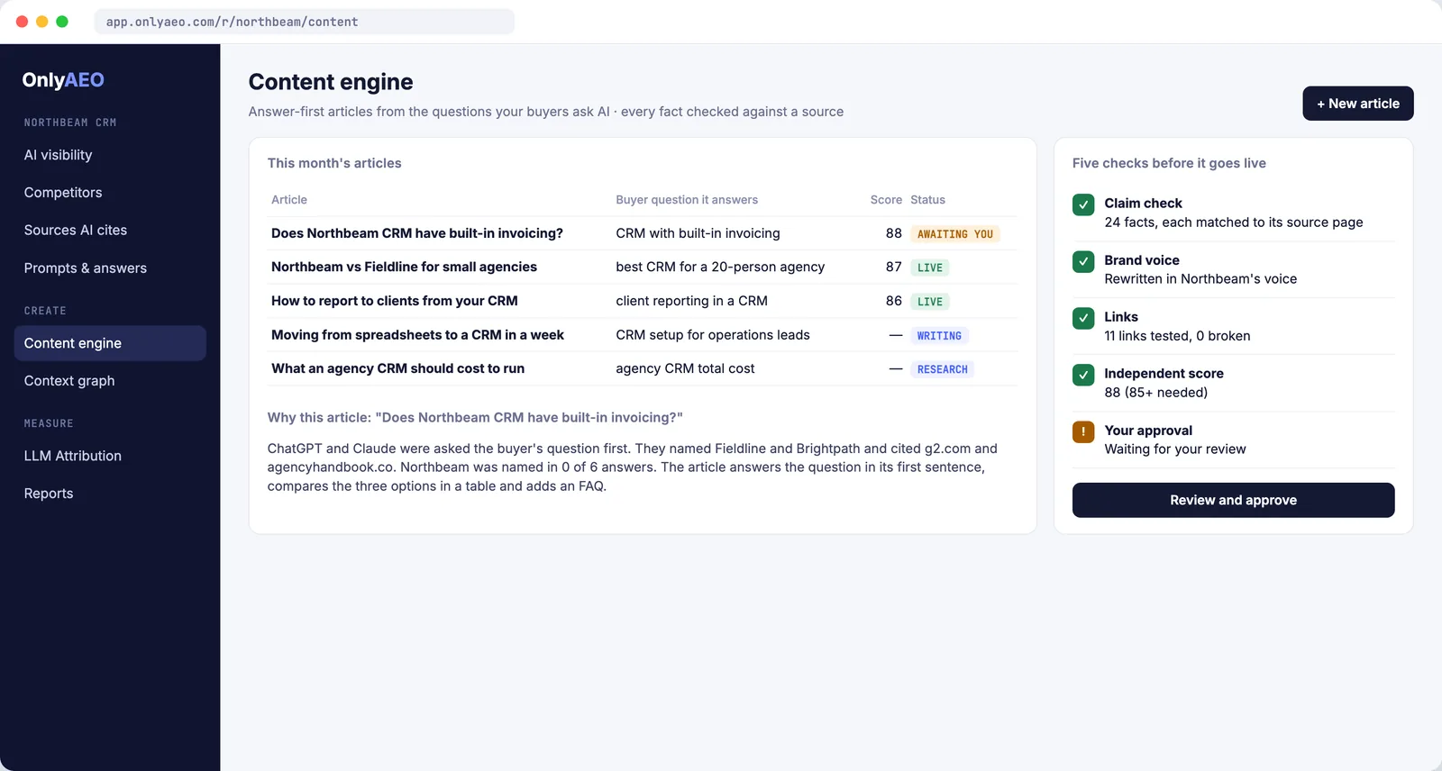Click the Your approval orange warning icon
Viewport: 1442px width, 771px height.
tap(1083, 431)
